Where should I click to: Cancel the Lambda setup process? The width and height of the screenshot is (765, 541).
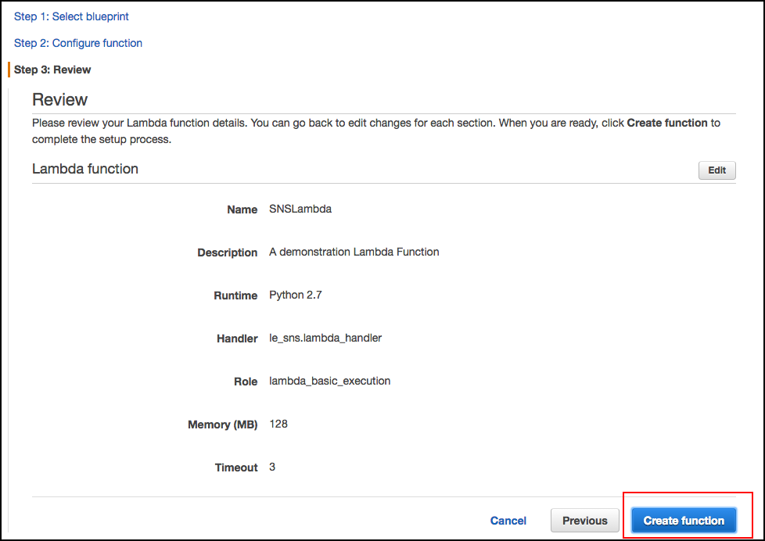point(508,521)
